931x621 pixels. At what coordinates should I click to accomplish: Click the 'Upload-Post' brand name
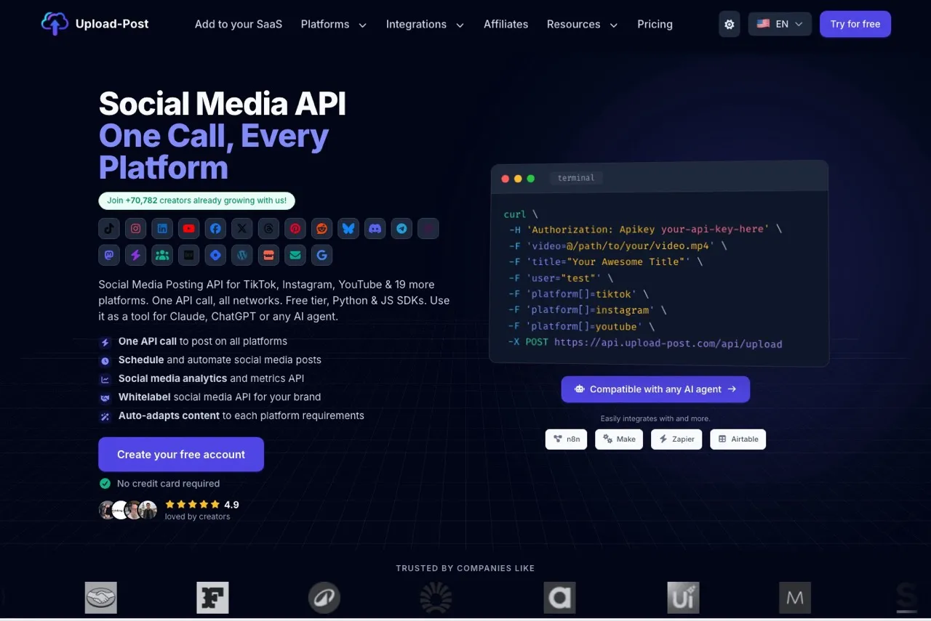point(112,24)
